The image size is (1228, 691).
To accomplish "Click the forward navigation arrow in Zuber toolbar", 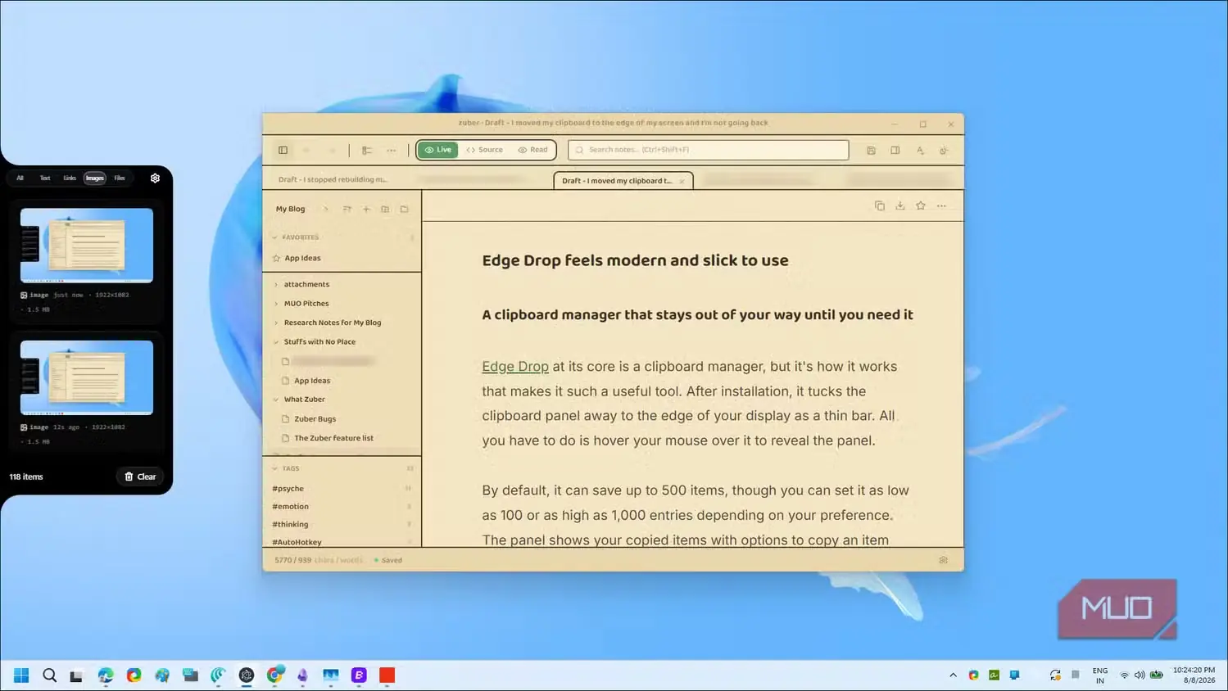I will [x=332, y=150].
